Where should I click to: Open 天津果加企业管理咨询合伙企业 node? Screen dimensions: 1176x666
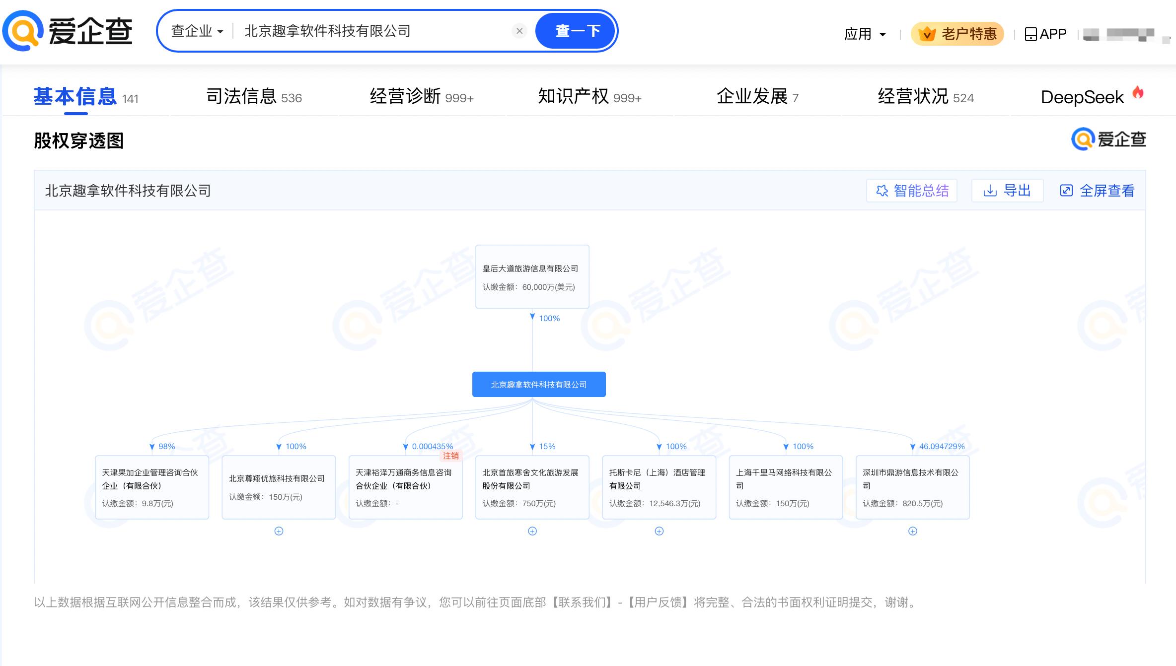pyautogui.click(x=152, y=487)
